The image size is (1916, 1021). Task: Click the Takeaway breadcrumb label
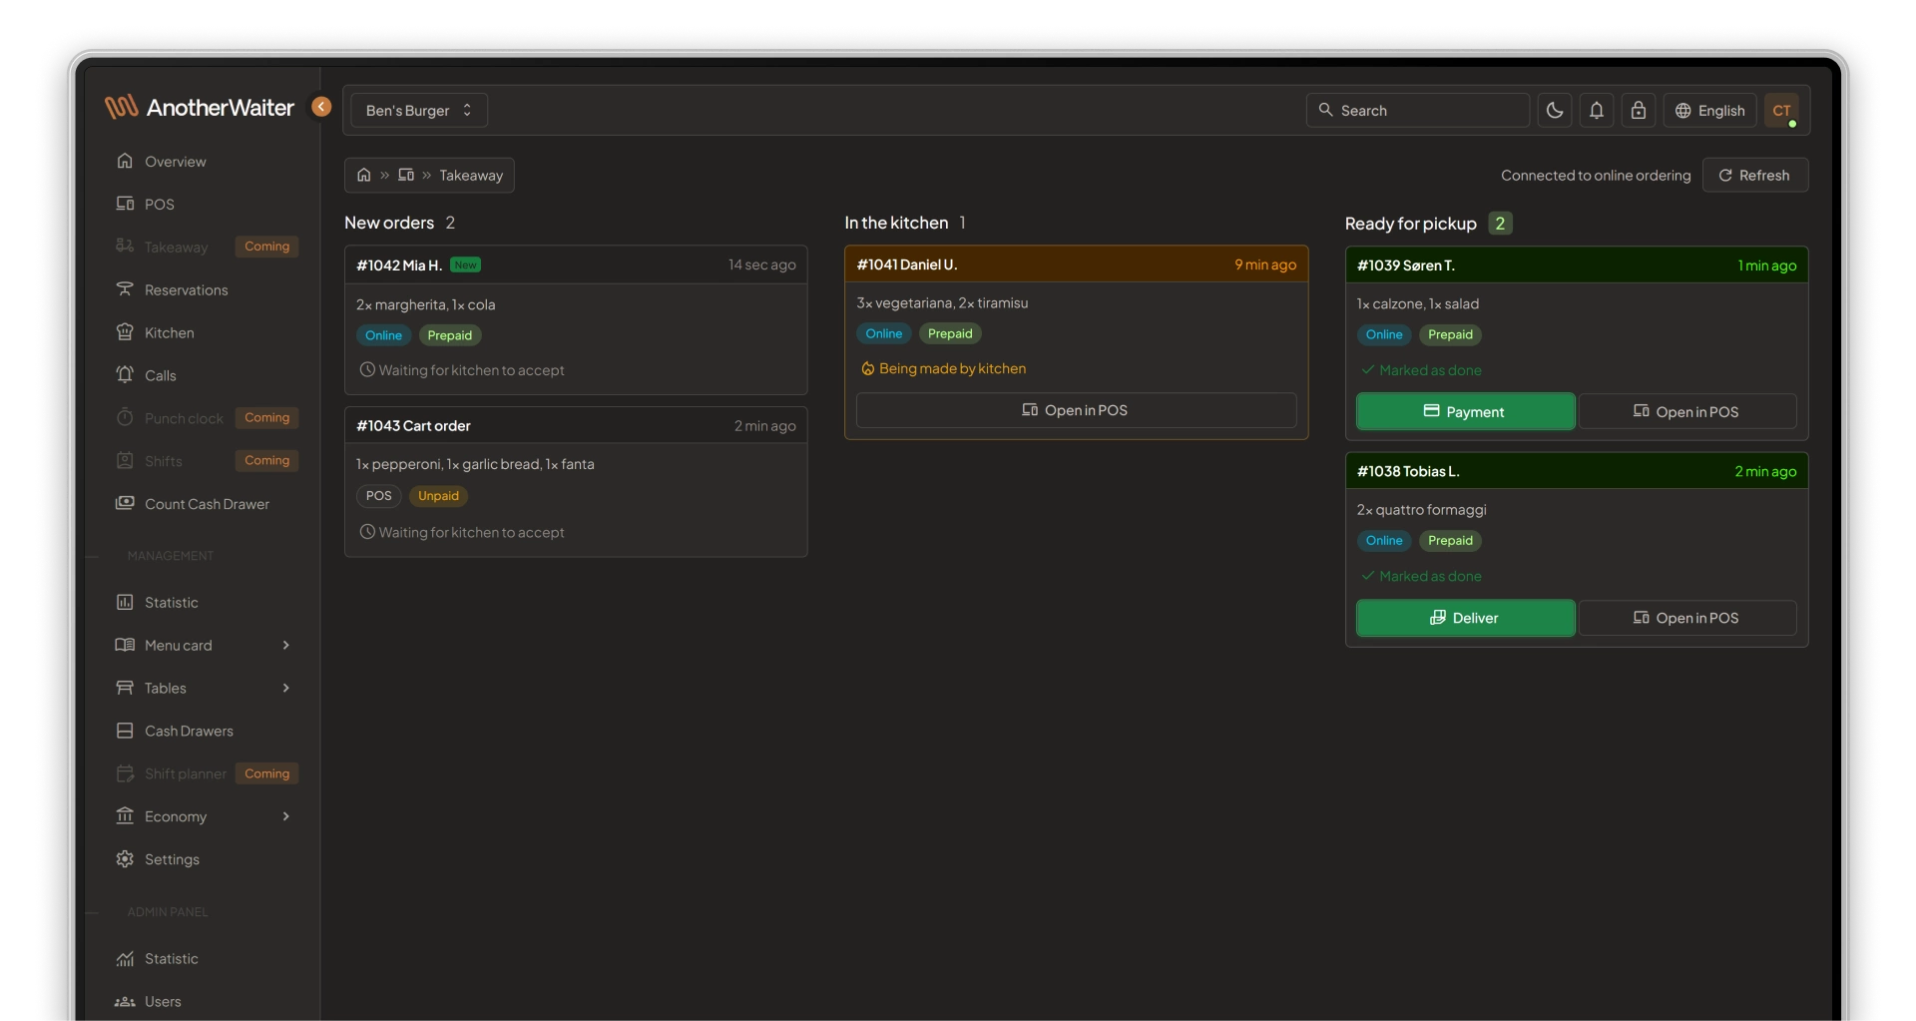point(471,176)
